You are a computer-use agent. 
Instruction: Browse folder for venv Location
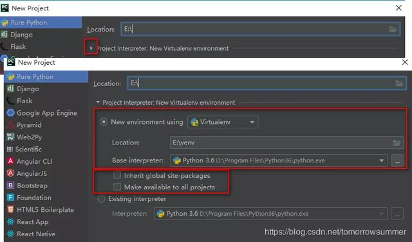click(397, 143)
